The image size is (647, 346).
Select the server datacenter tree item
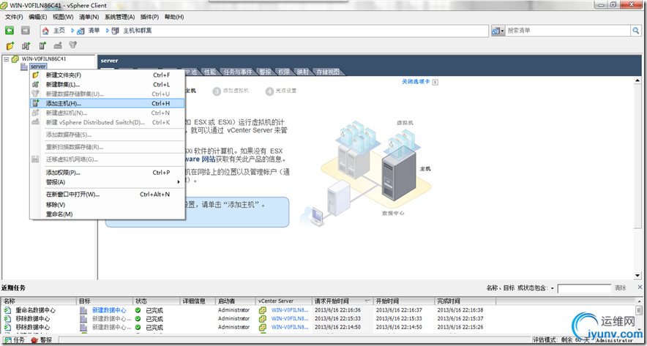(38, 67)
